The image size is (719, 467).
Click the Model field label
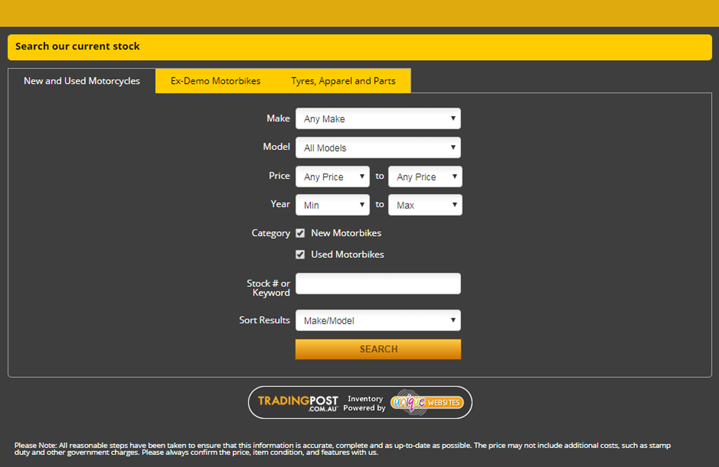point(276,147)
